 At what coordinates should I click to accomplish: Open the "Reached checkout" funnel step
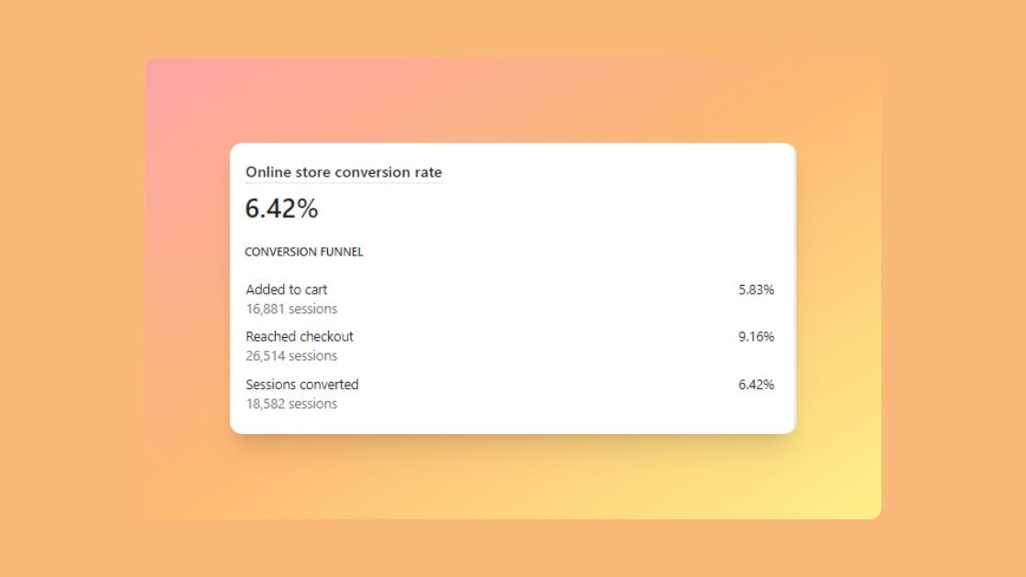coord(299,336)
